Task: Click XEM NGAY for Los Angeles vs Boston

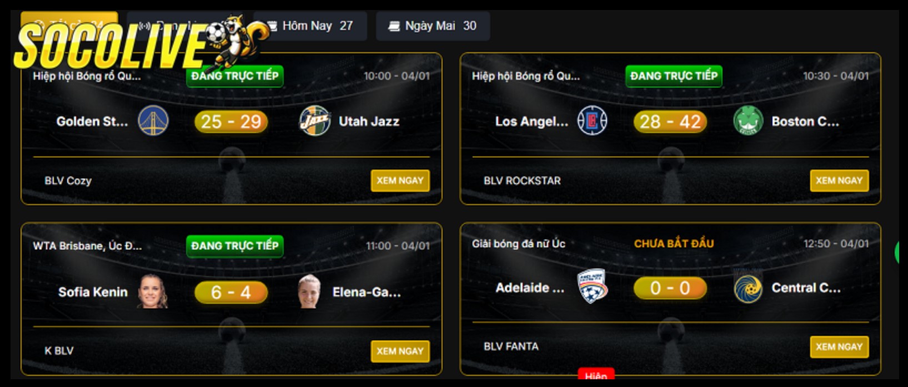Action: [x=839, y=181]
